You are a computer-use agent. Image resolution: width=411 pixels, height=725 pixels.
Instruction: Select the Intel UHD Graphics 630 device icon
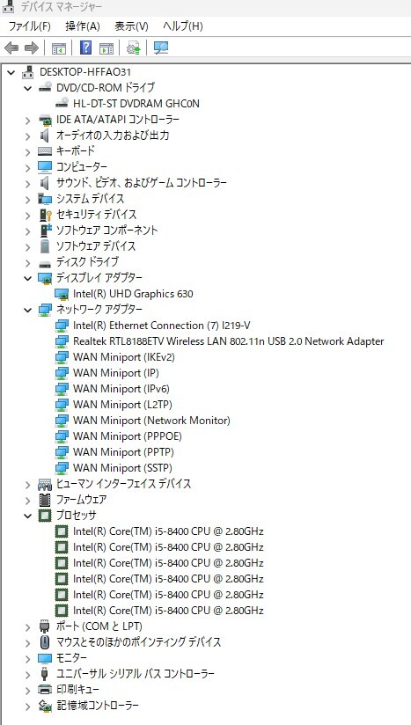pyautogui.click(x=62, y=294)
